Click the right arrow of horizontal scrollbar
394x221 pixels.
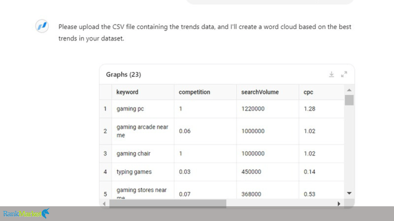coord(339,204)
